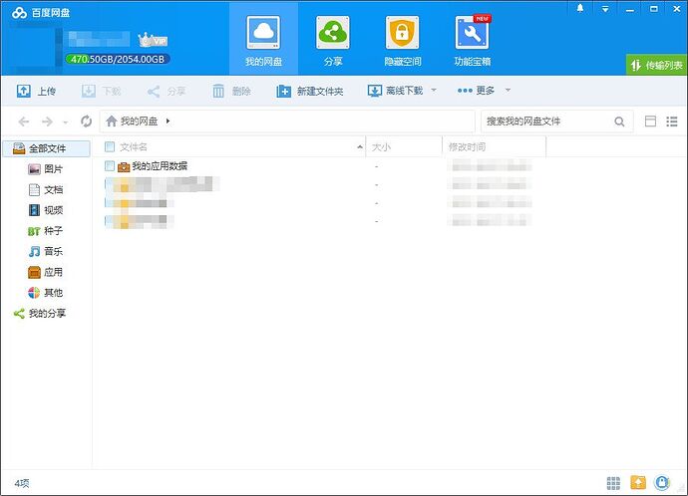Screen dimensions: 688x496
Task: Select 我的网盘 tab in header
Action: (x=263, y=39)
